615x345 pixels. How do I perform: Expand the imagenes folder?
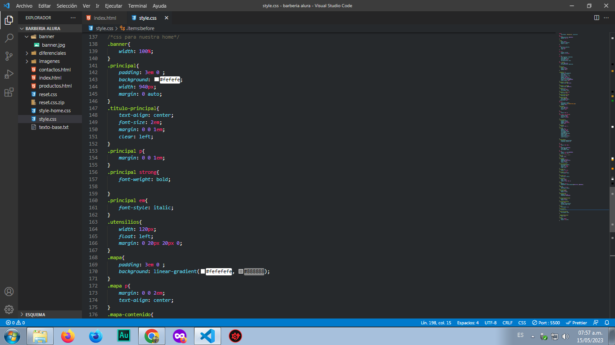50,61
